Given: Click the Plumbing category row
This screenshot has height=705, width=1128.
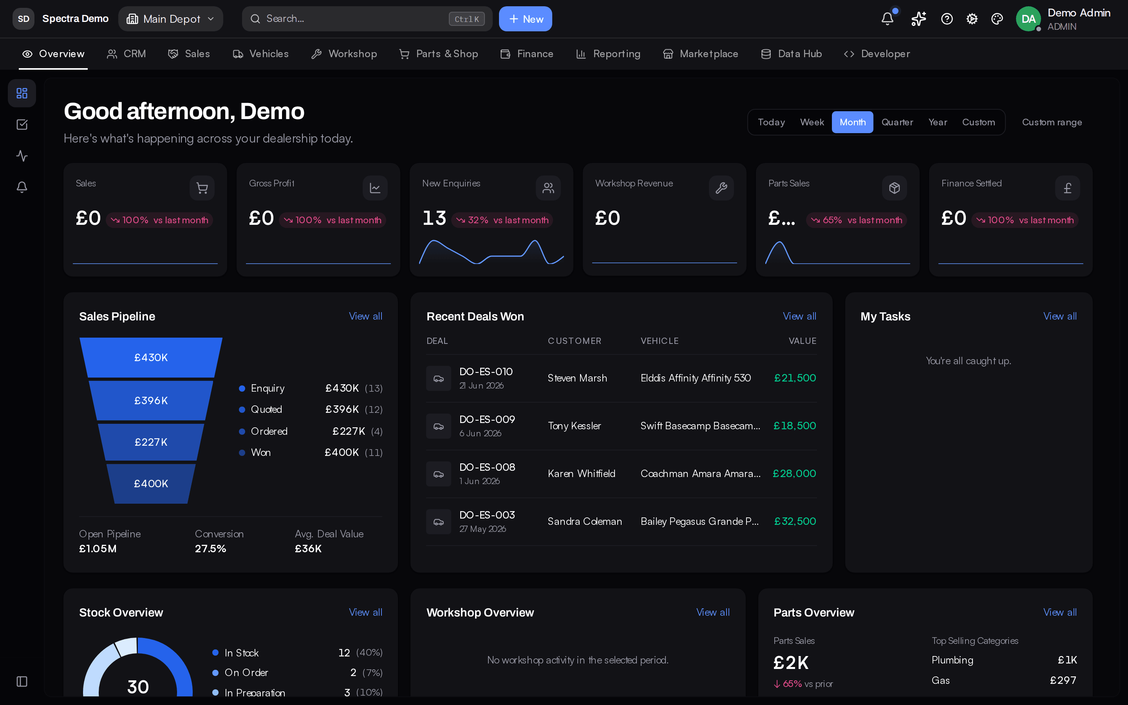Looking at the screenshot, I should coord(1004,660).
